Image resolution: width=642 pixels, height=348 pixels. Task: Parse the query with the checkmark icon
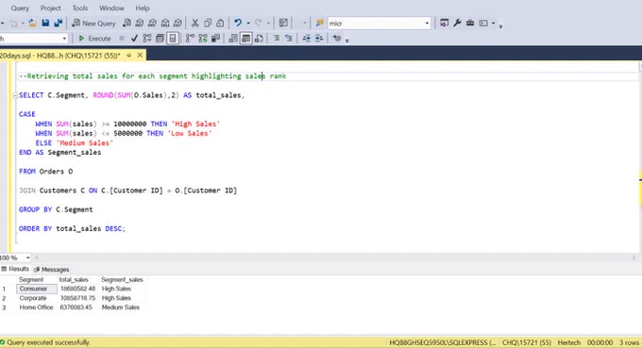click(x=134, y=39)
